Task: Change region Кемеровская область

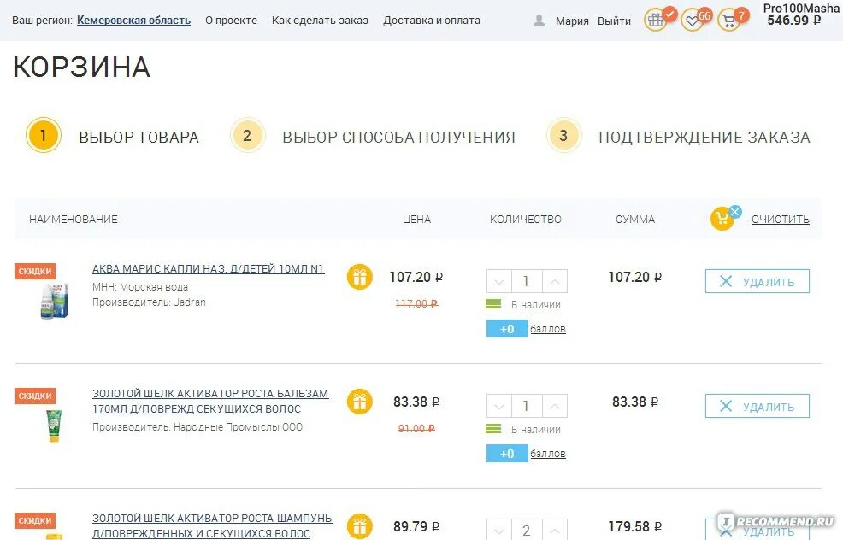Action: pyautogui.click(x=134, y=21)
